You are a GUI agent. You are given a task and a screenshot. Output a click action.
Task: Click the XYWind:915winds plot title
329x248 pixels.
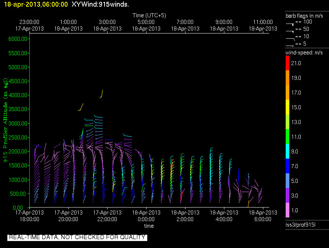tap(100, 4)
